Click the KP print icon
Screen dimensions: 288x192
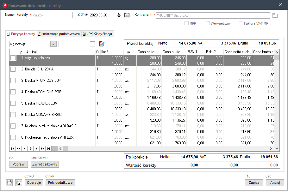(x=19, y=183)
